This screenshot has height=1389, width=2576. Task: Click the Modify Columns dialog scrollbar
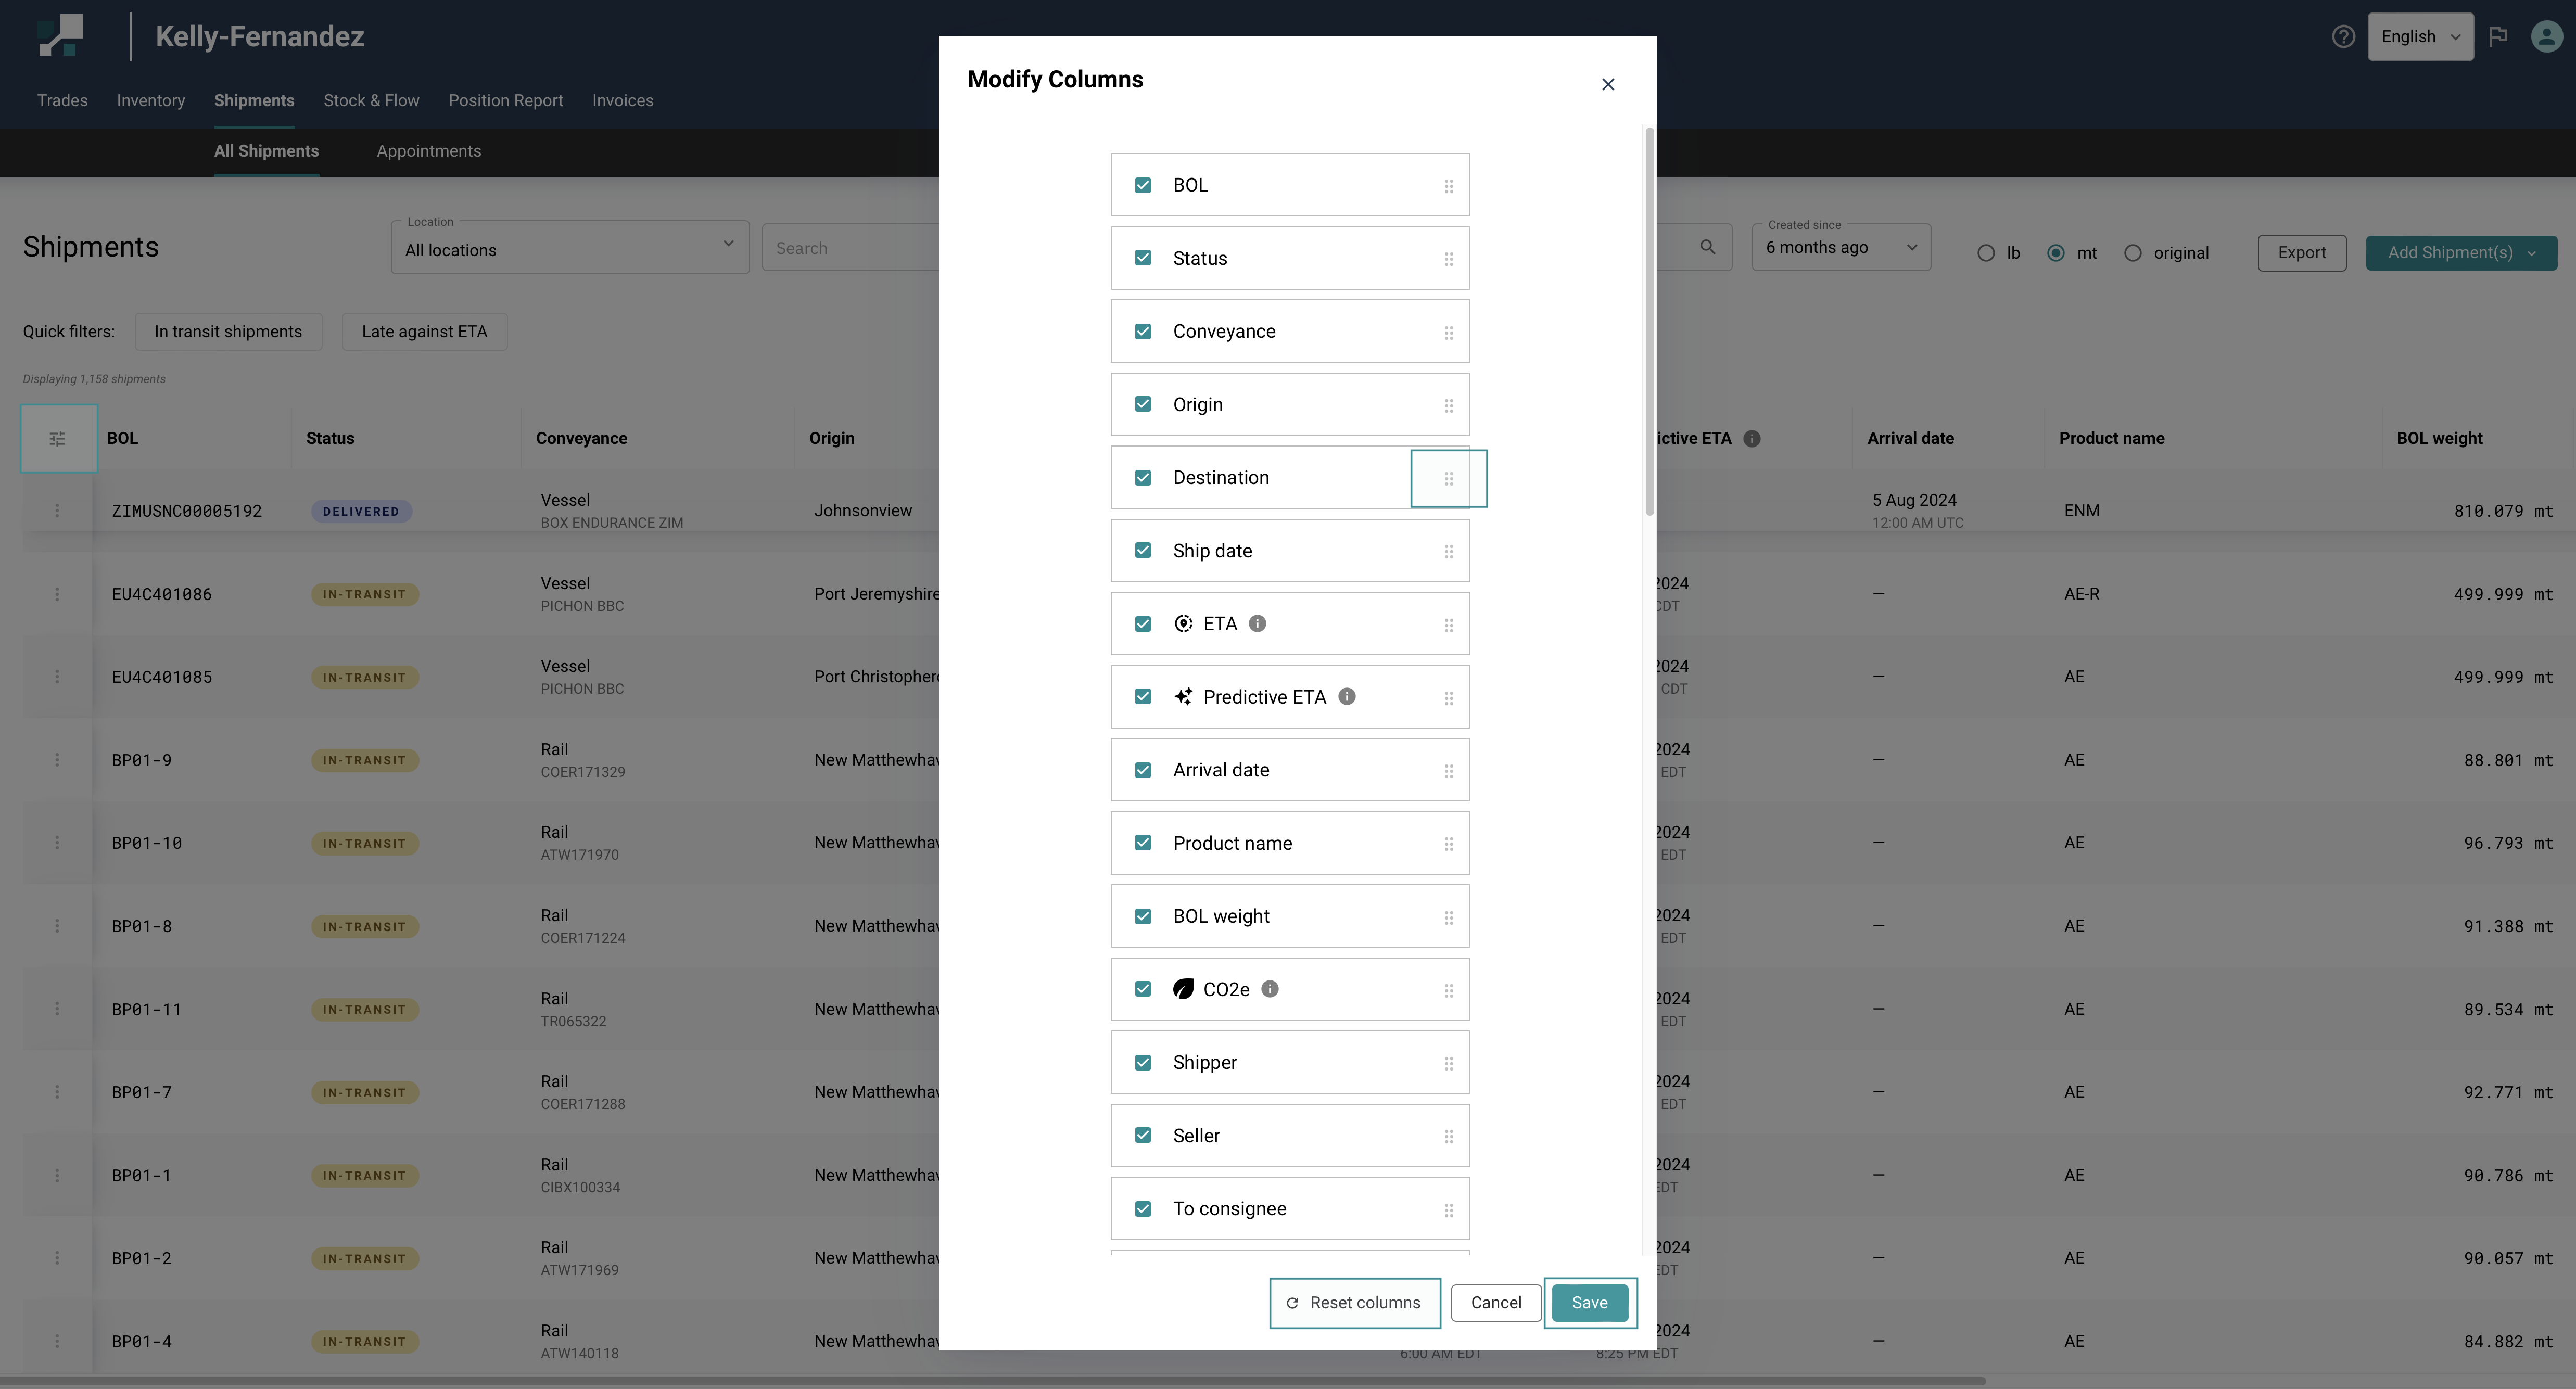1649,320
